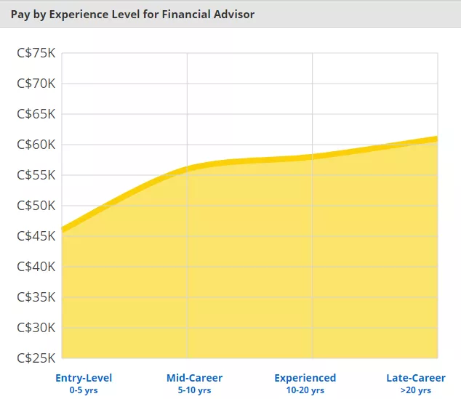The width and height of the screenshot is (461, 399).
Task: Click the C$55K axis value
Action: (x=36, y=175)
